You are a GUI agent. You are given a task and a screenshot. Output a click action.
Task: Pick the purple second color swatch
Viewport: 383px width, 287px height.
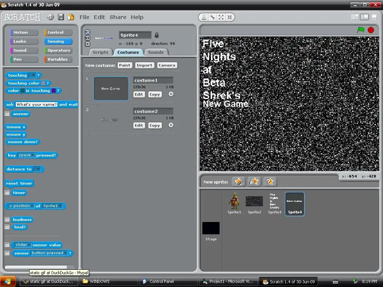[54, 90]
